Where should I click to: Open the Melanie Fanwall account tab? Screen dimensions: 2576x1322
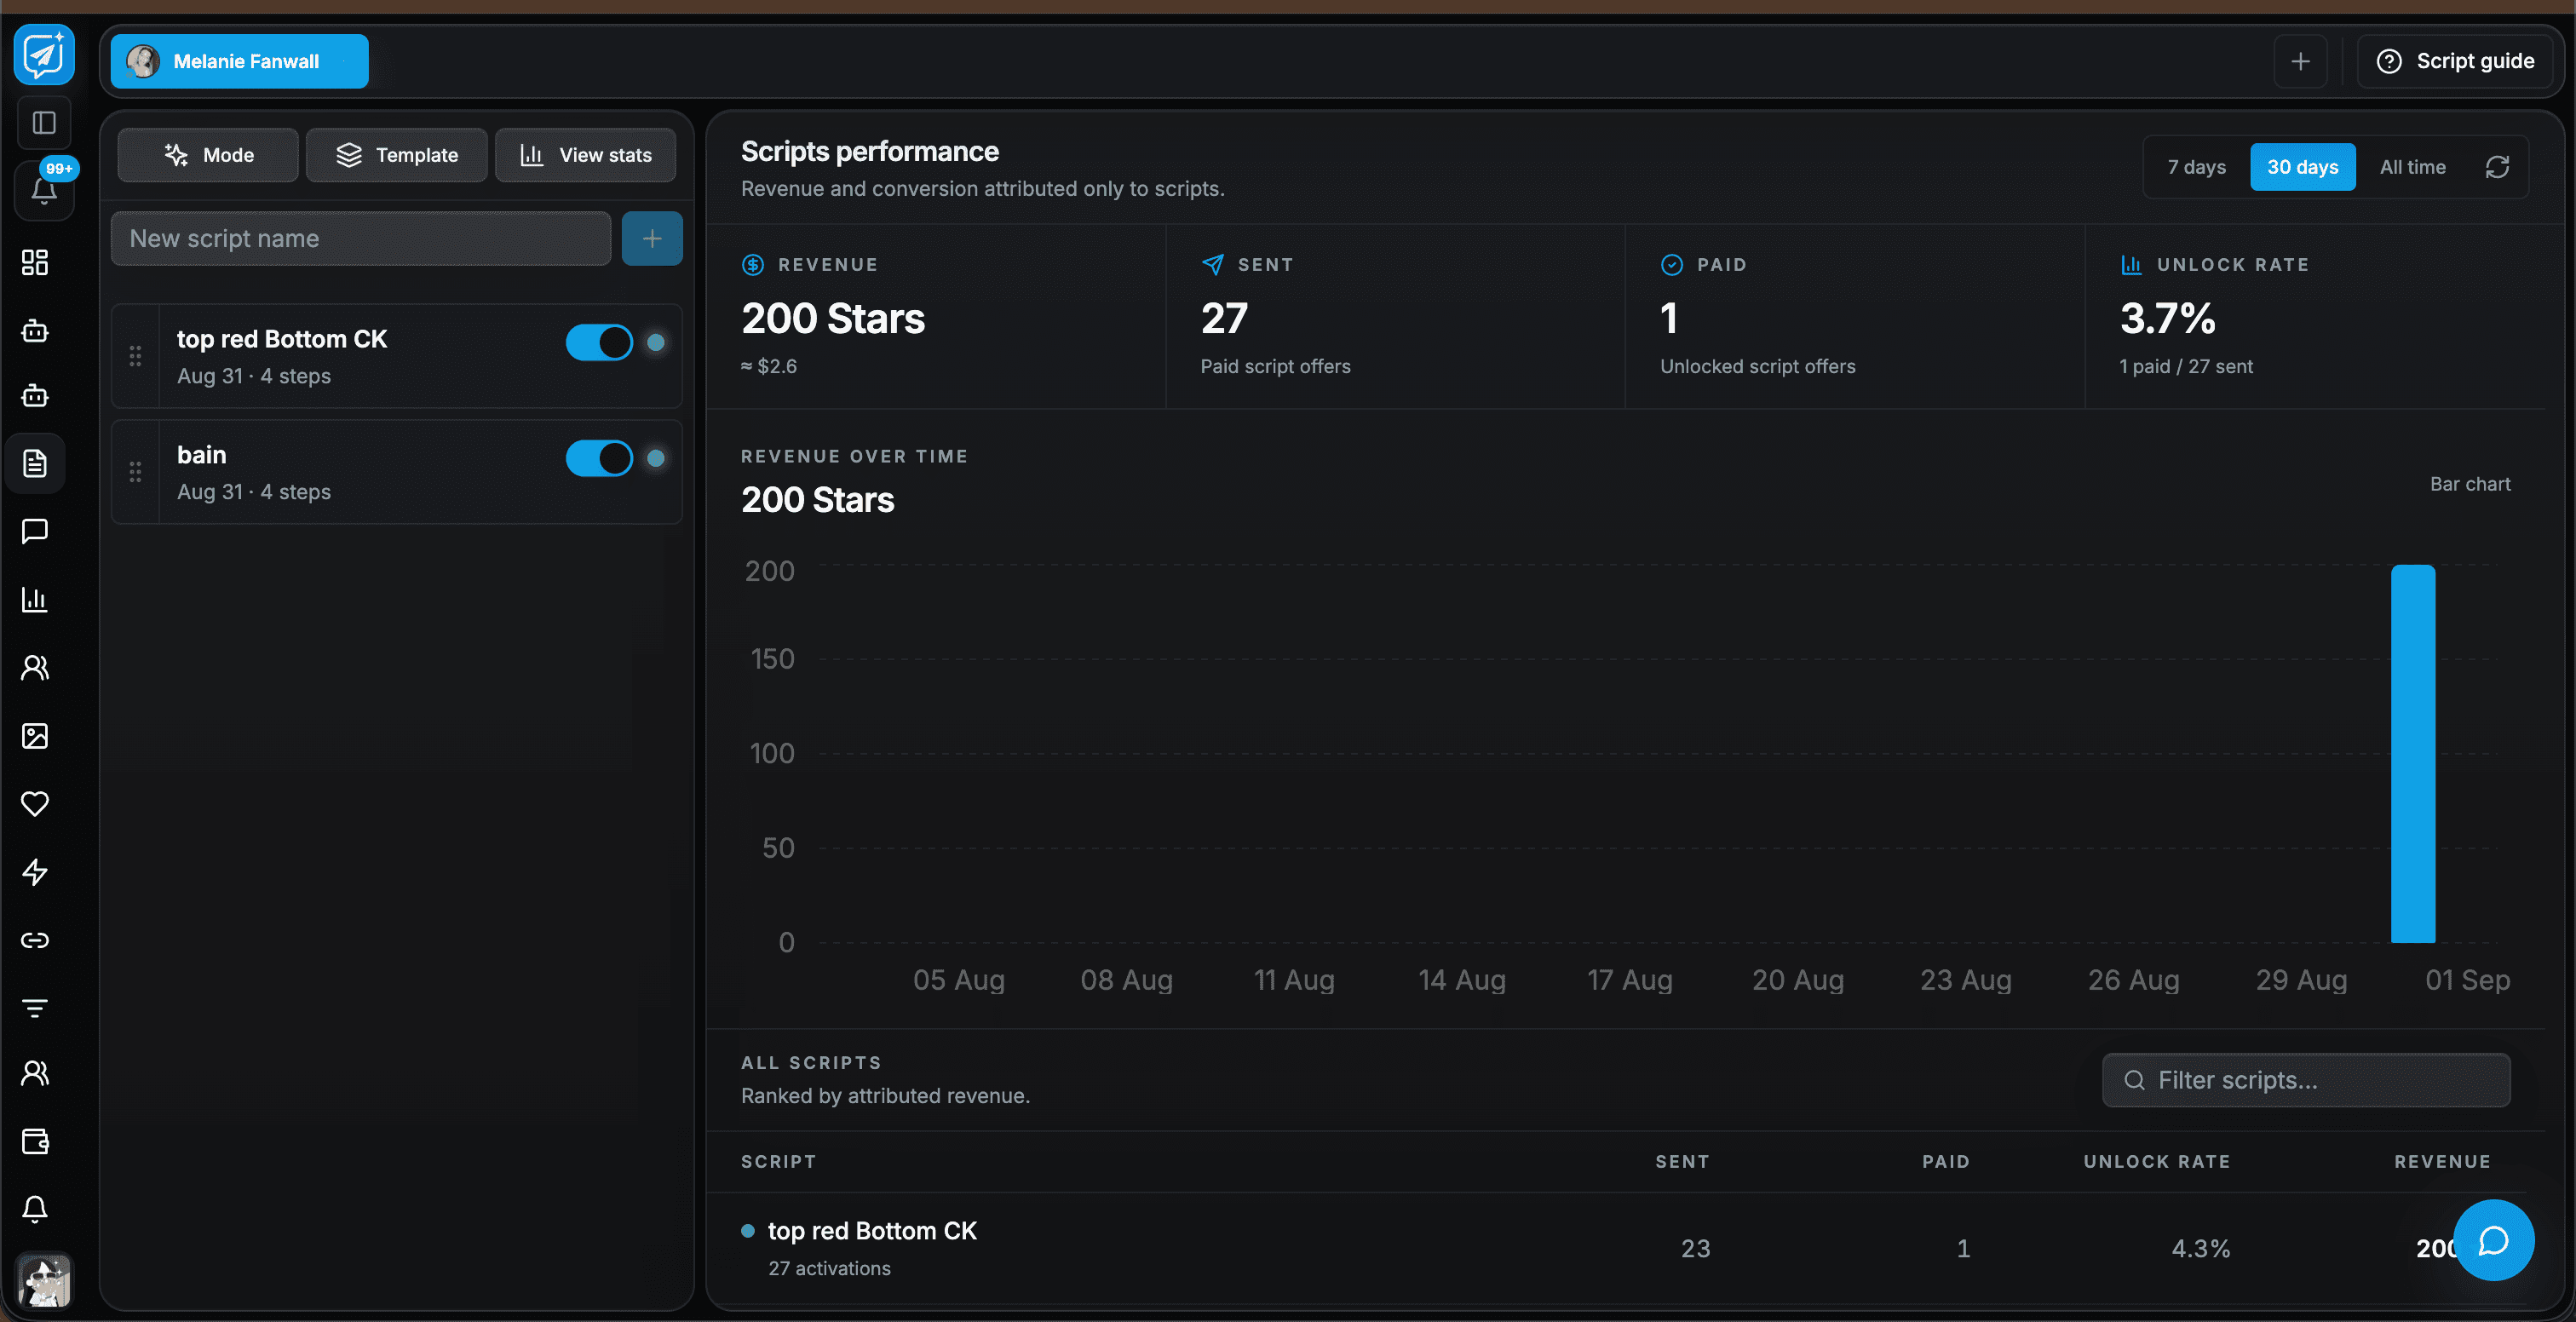tap(239, 61)
